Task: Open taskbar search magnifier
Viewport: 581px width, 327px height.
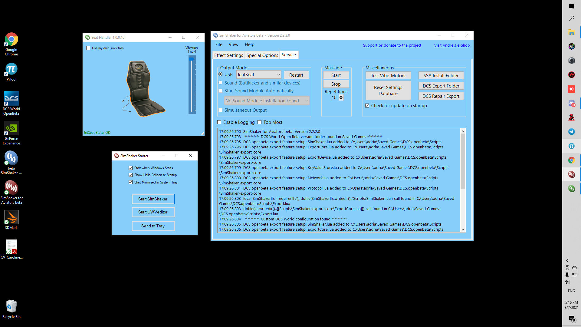Action: click(x=571, y=18)
